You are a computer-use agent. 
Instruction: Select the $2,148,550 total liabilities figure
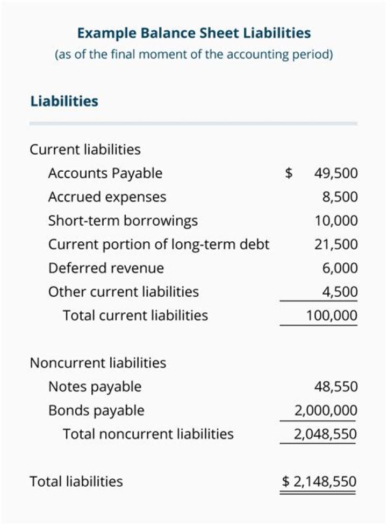(x=319, y=481)
